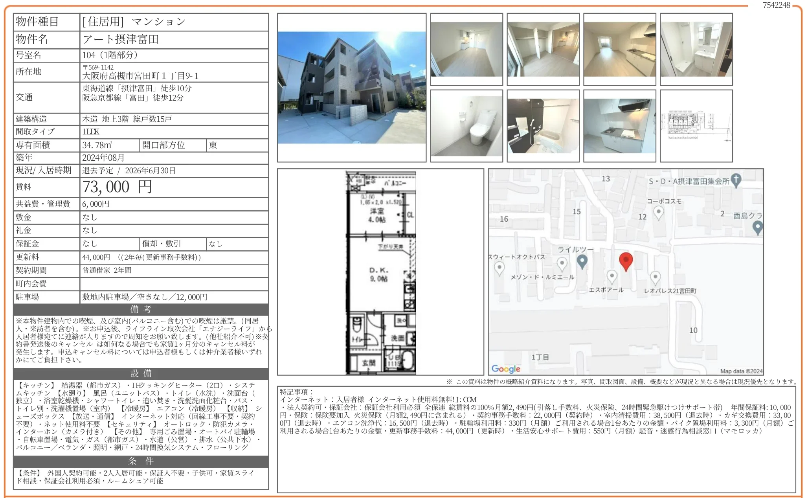
Task: Click the 酉島クラ map pin on the right edge
Action: coord(757,228)
